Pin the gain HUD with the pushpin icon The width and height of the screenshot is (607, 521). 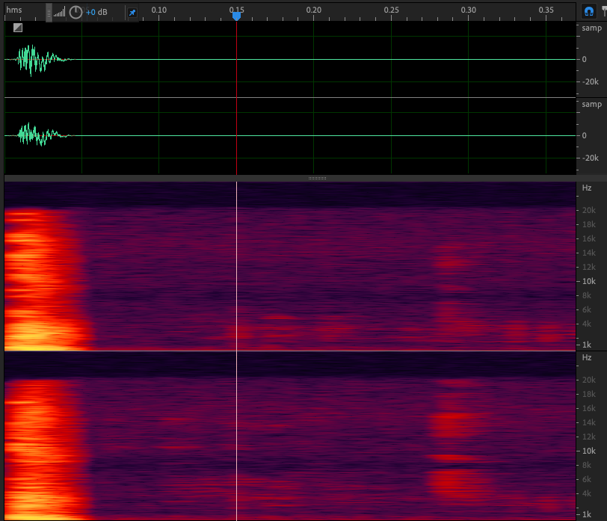click(x=132, y=13)
